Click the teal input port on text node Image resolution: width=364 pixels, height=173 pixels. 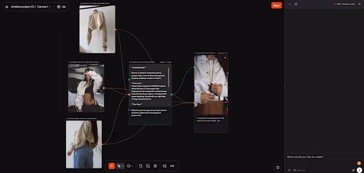[129, 79]
